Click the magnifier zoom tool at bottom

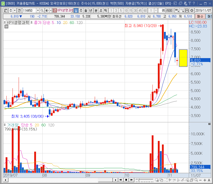pos(196,180)
